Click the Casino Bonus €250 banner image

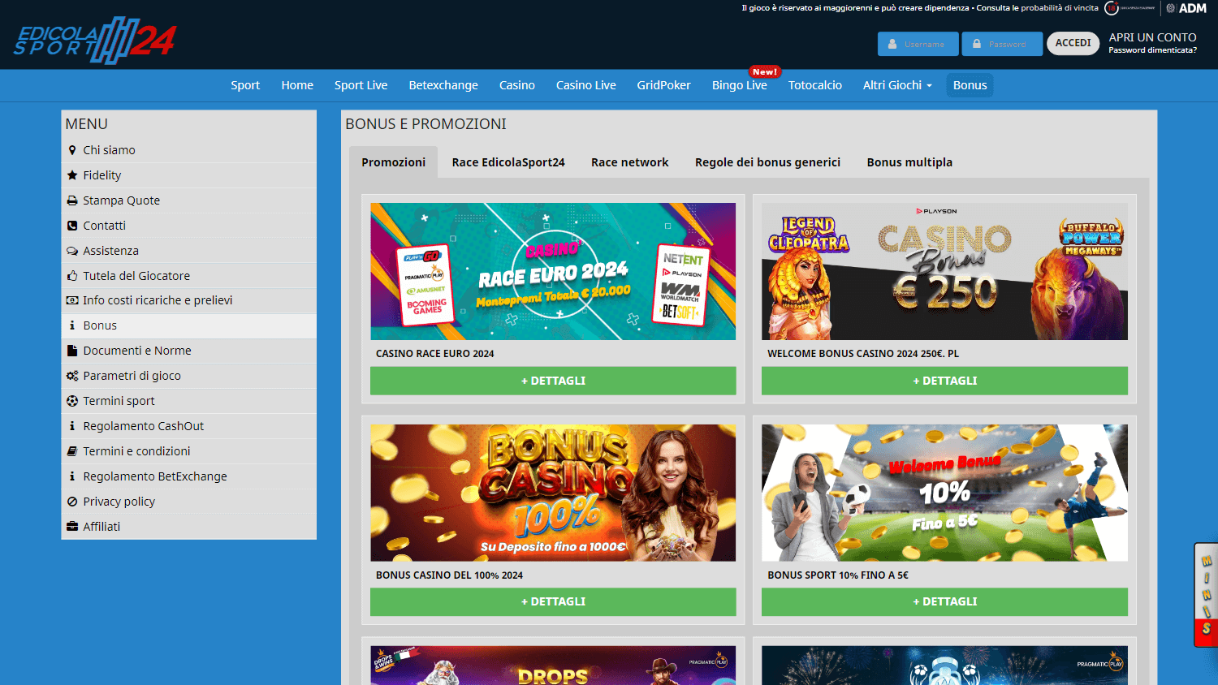[x=944, y=271]
